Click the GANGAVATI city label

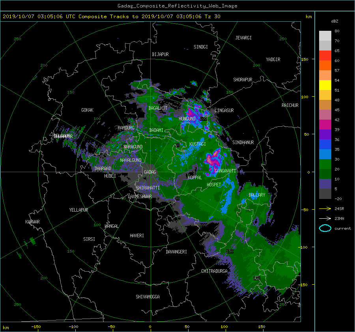click(225, 171)
